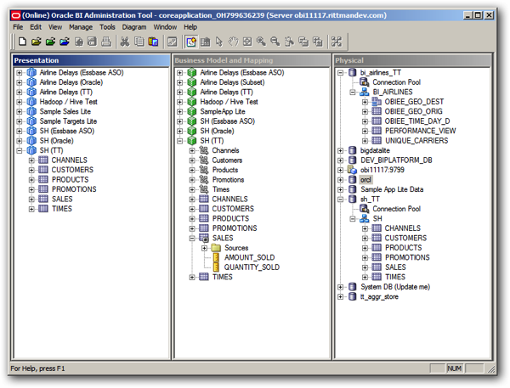Collapse SH (TT) node in Presentation pane

(20, 150)
